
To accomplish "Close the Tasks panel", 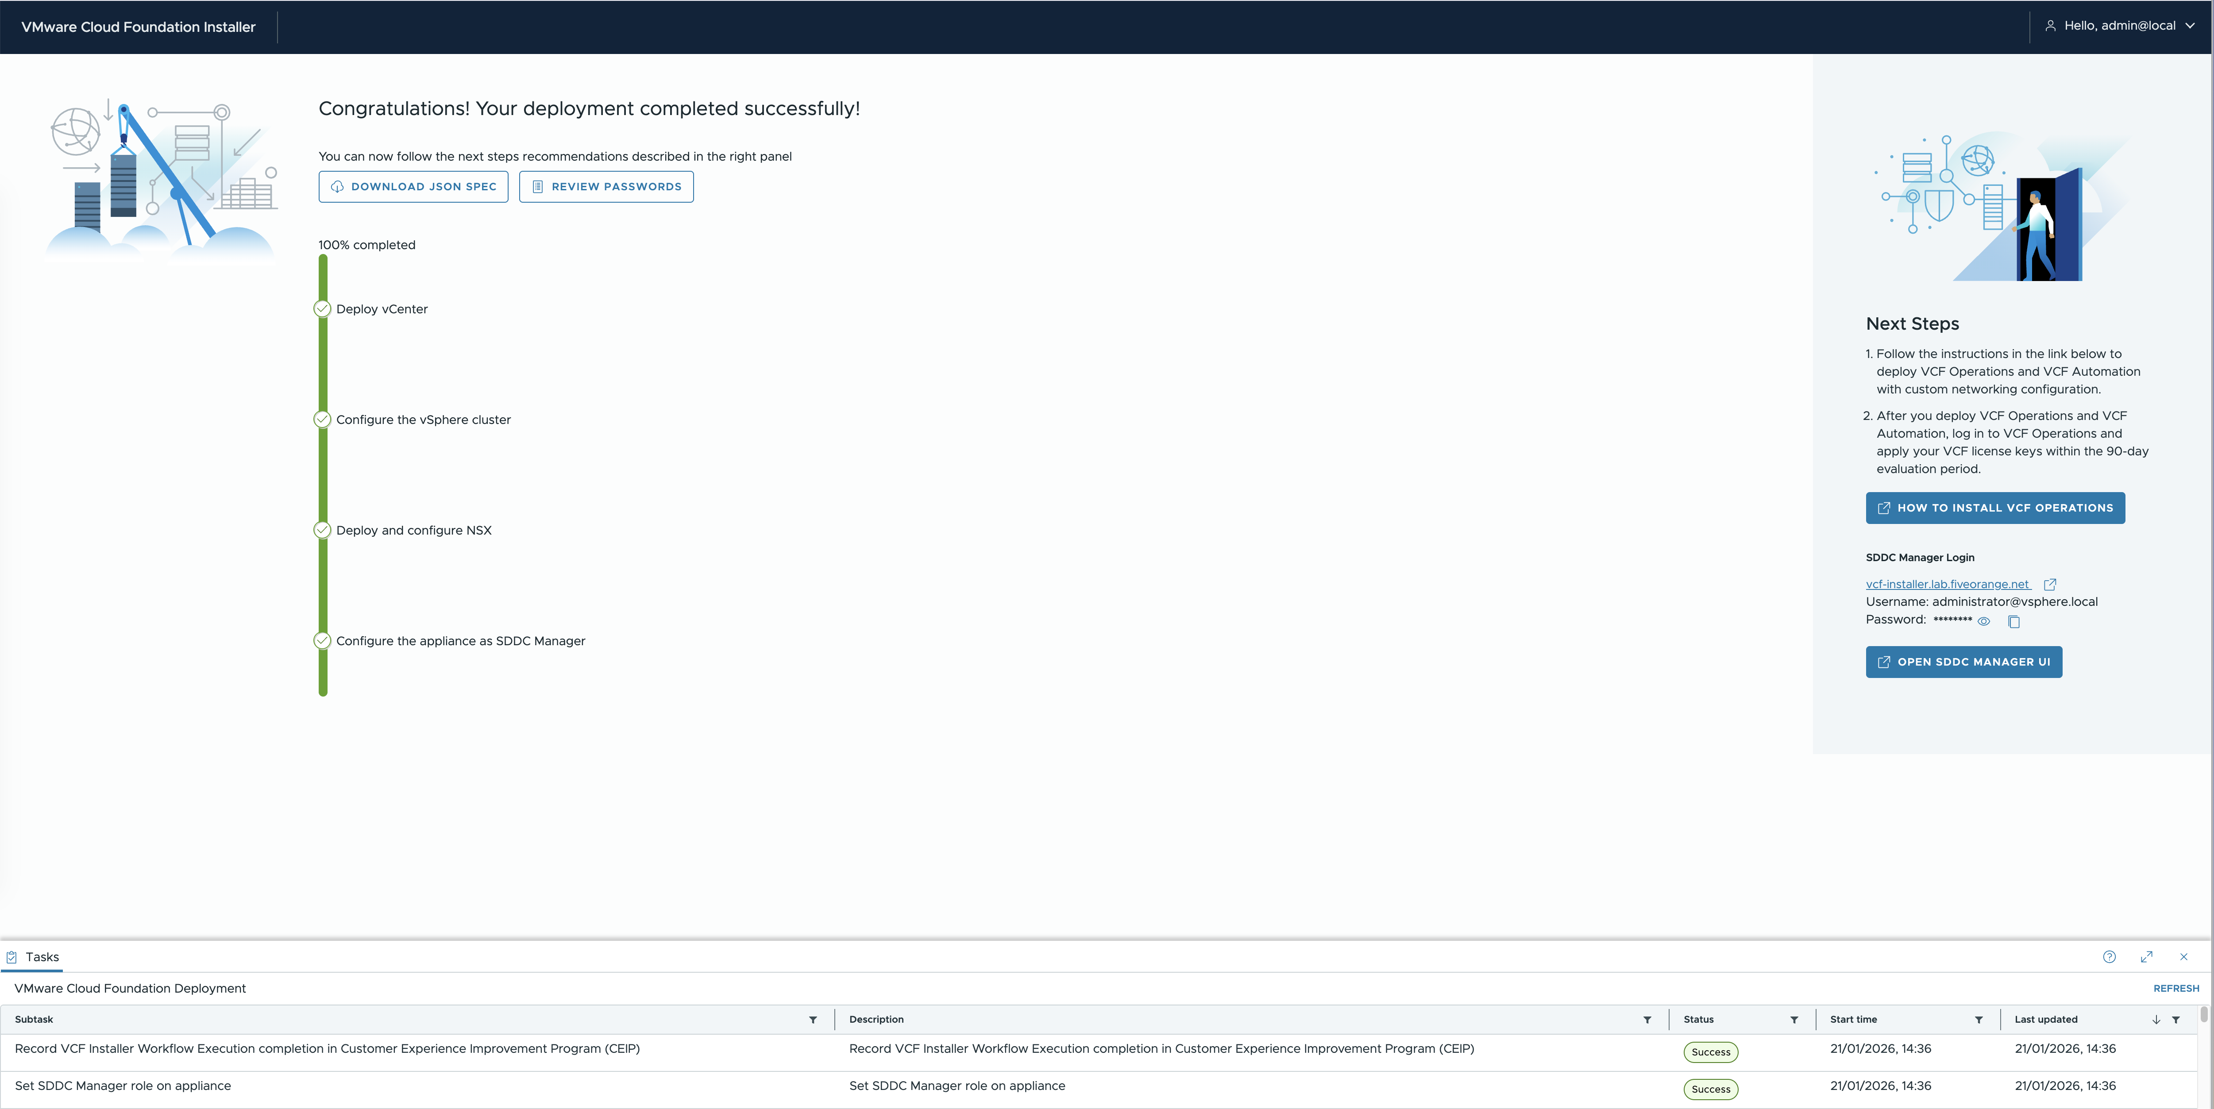I will click(2183, 957).
